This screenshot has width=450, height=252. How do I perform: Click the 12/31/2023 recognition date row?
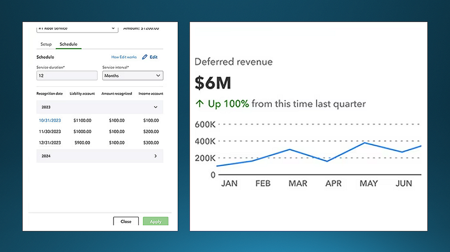pos(50,142)
